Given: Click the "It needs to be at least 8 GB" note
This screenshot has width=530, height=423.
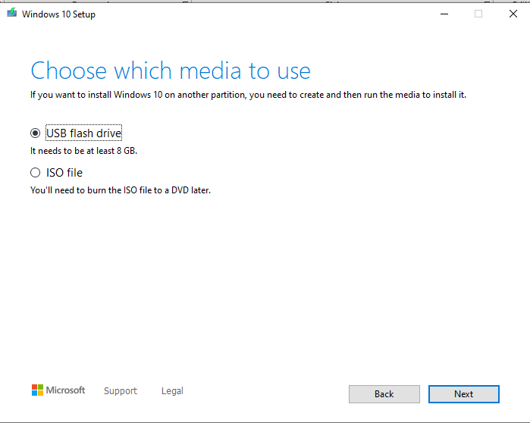Looking at the screenshot, I should point(83,151).
